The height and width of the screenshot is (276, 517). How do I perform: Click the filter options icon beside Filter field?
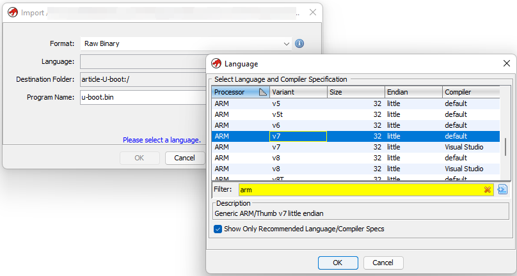(502, 189)
